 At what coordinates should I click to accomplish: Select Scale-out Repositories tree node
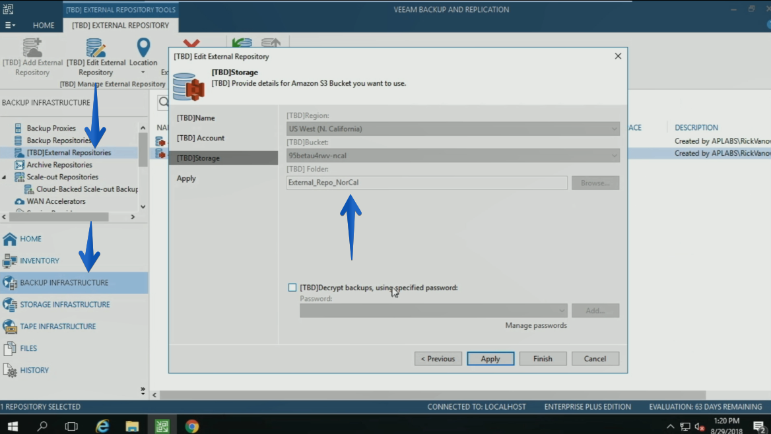[62, 177]
